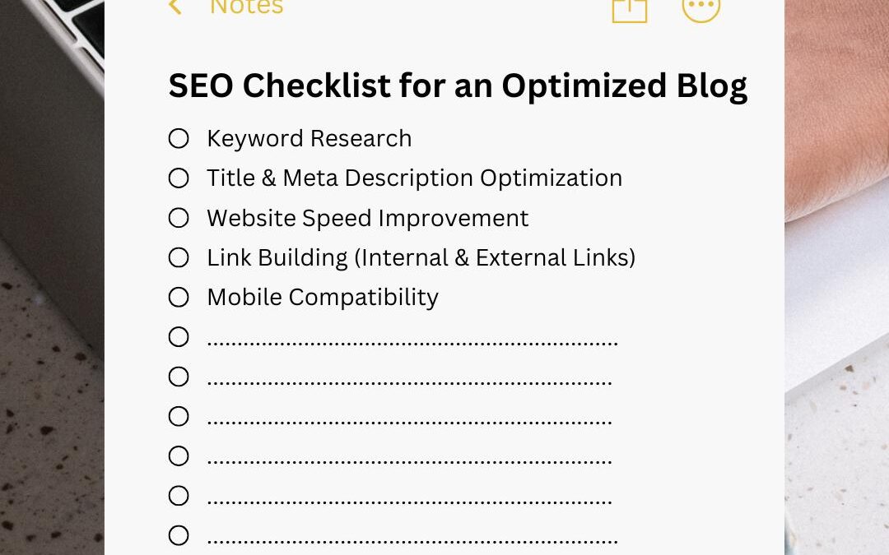The width and height of the screenshot is (889, 555).
Task: Tick the second blank dotted item circle
Action: point(179,376)
